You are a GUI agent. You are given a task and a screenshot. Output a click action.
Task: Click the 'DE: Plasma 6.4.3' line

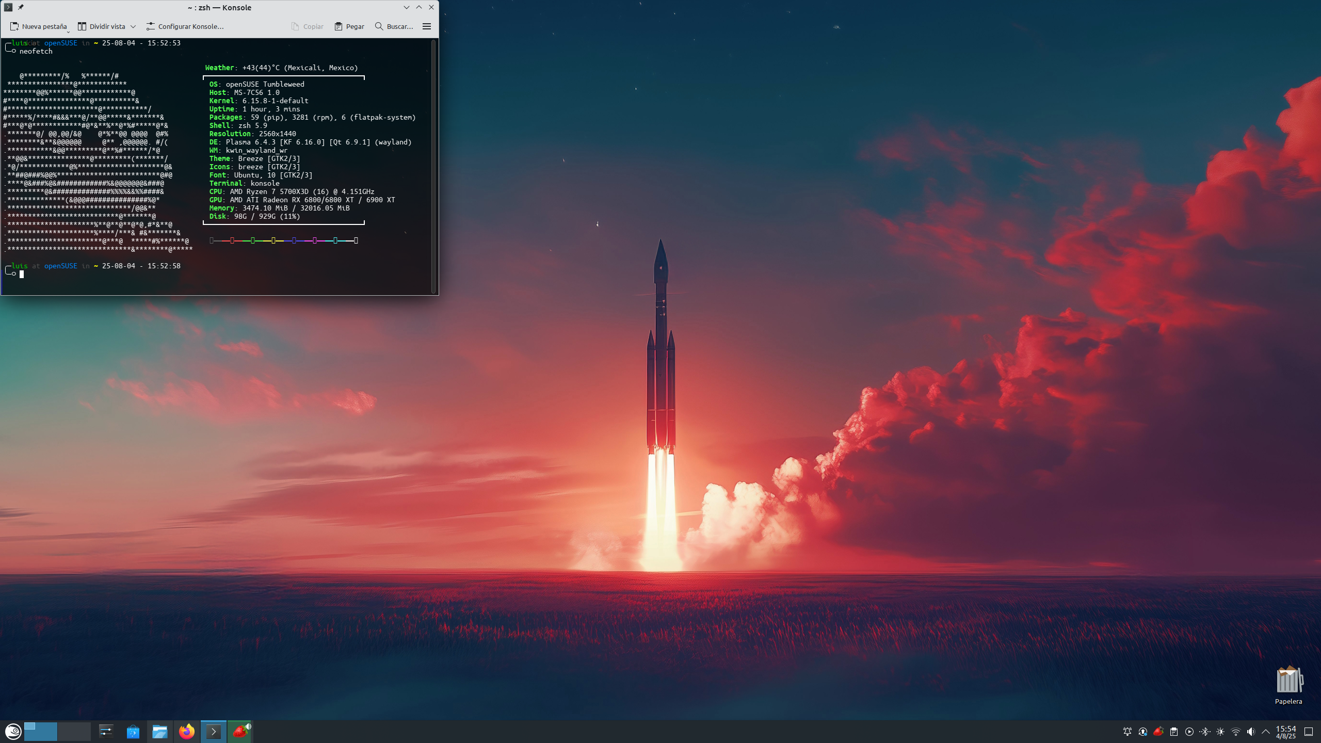coord(310,142)
